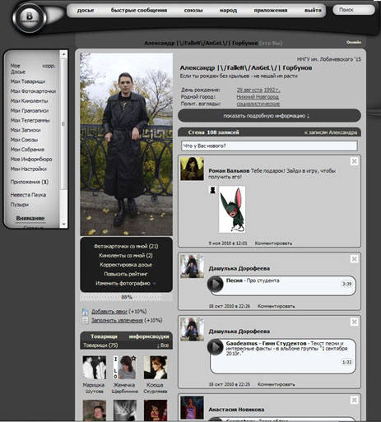Click the sidebar scrollbar down arrow

(x=63, y=225)
